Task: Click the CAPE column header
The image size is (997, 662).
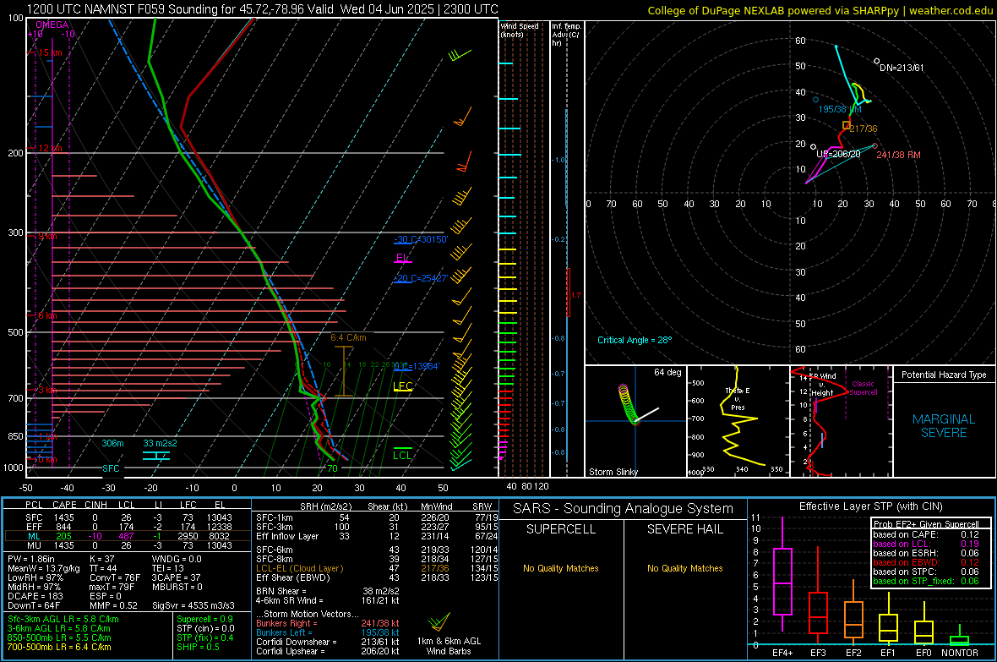Action: point(64,505)
